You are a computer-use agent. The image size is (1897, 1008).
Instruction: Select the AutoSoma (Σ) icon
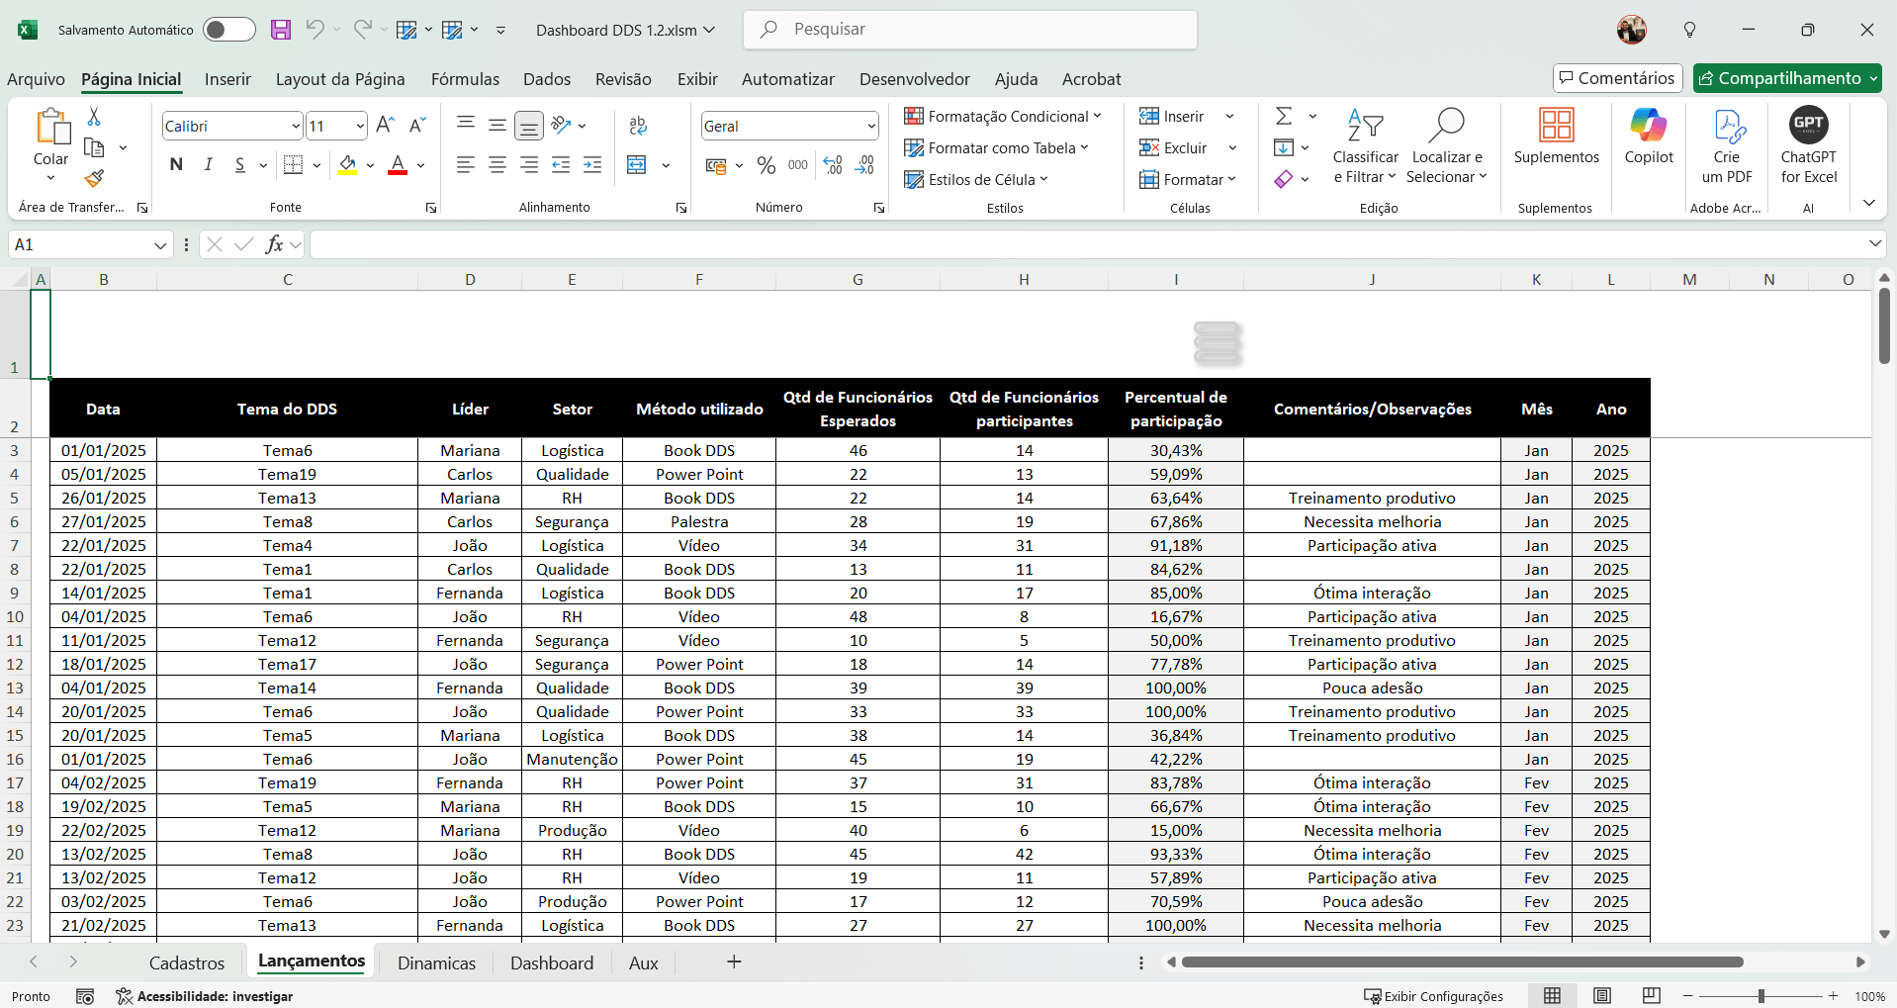[x=1283, y=115]
